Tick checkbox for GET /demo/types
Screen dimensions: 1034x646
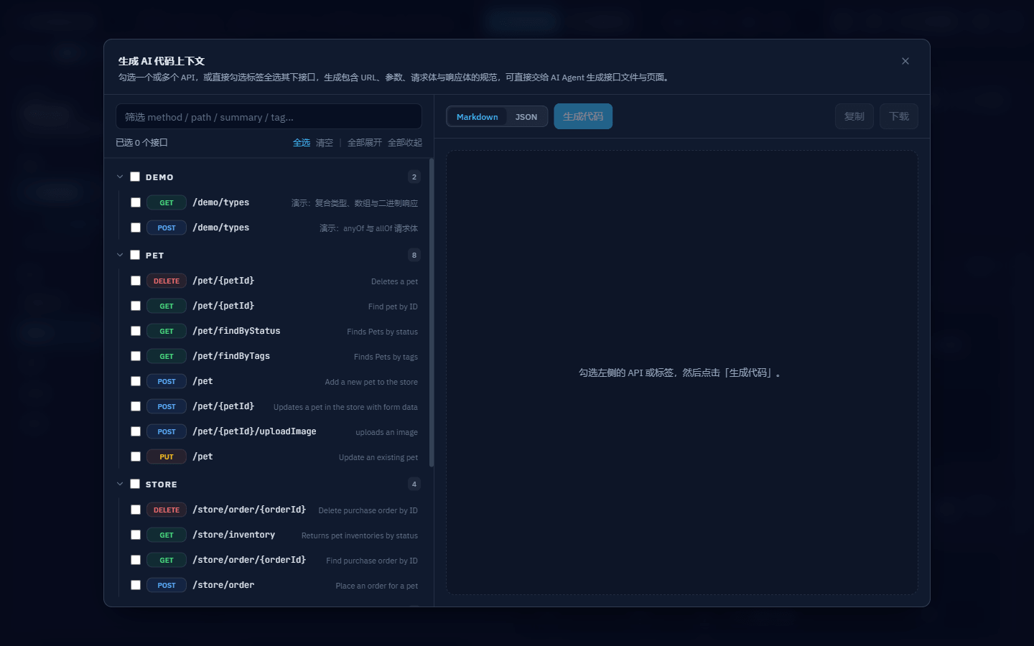(x=136, y=202)
